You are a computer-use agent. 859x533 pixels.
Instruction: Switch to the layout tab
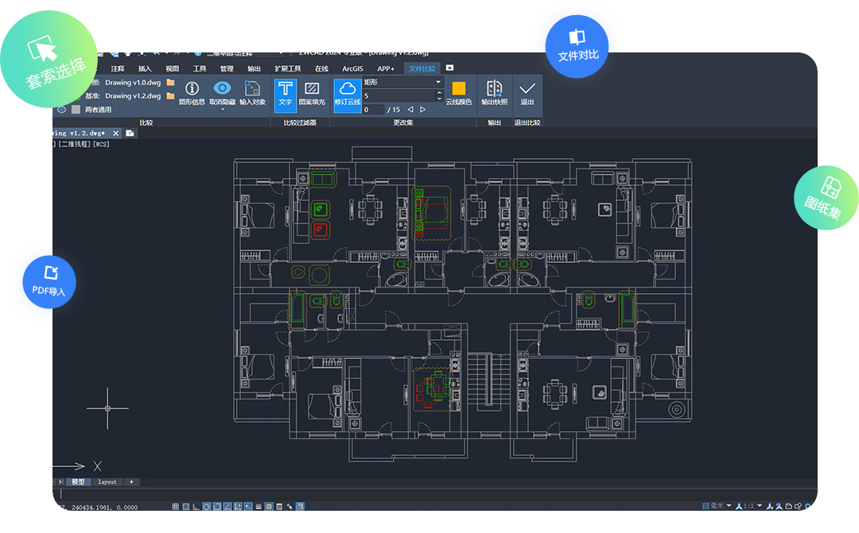point(107,482)
